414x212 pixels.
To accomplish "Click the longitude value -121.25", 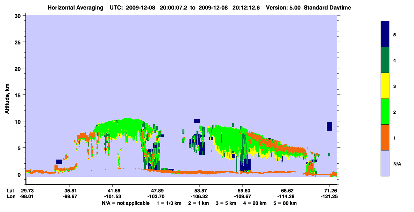I will coord(329,196).
